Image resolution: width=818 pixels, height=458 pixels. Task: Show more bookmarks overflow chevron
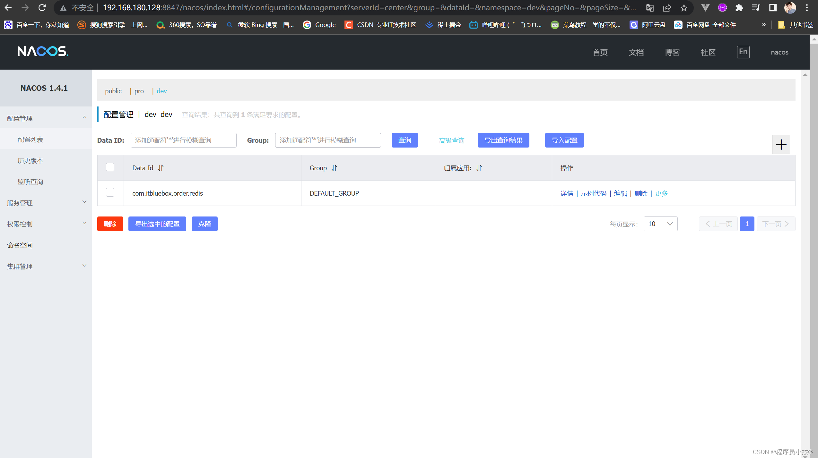click(x=764, y=25)
